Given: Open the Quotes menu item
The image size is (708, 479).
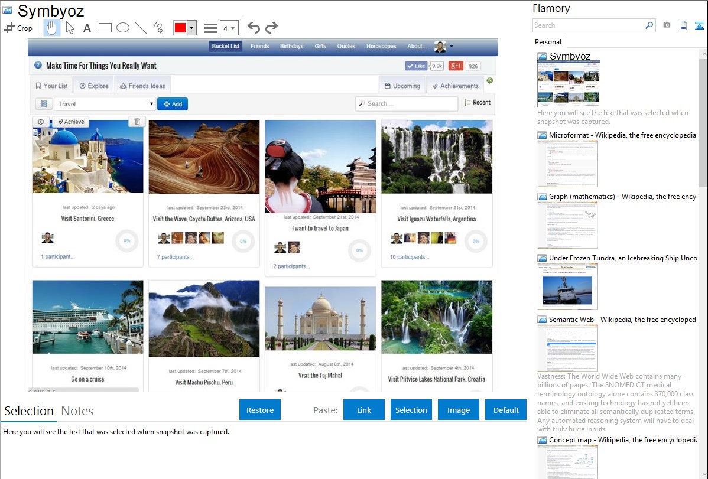Looking at the screenshot, I should coord(346,46).
